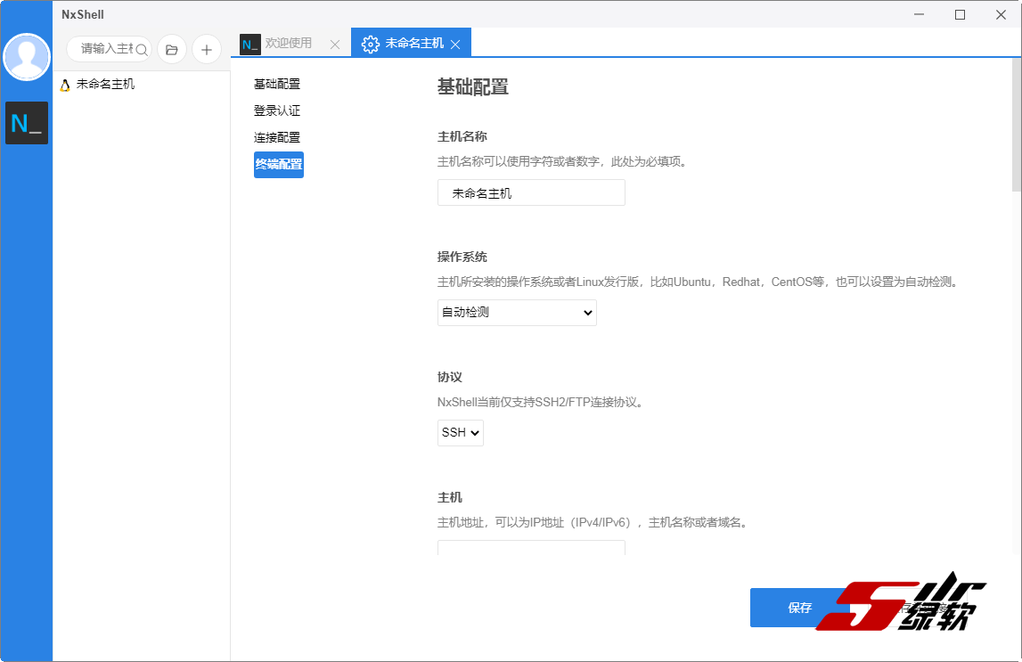Click the search magnifier icon
Image resolution: width=1022 pixels, height=662 pixels.
142,49
